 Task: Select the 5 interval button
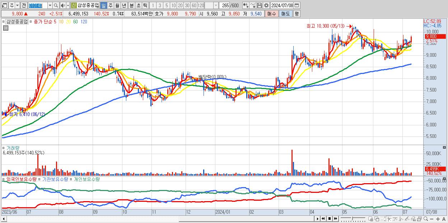[x=167, y=5]
